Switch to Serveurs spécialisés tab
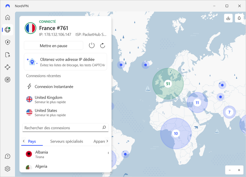This screenshot has width=246, height=177. [x=66, y=141]
